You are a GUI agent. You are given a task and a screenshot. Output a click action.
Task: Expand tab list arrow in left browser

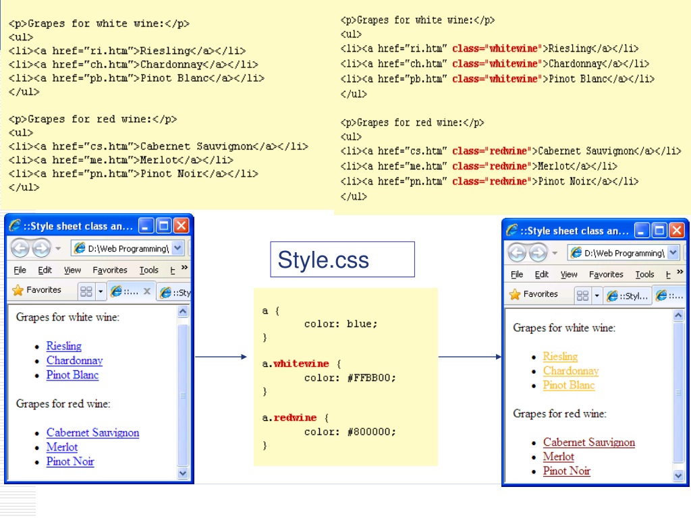(101, 291)
